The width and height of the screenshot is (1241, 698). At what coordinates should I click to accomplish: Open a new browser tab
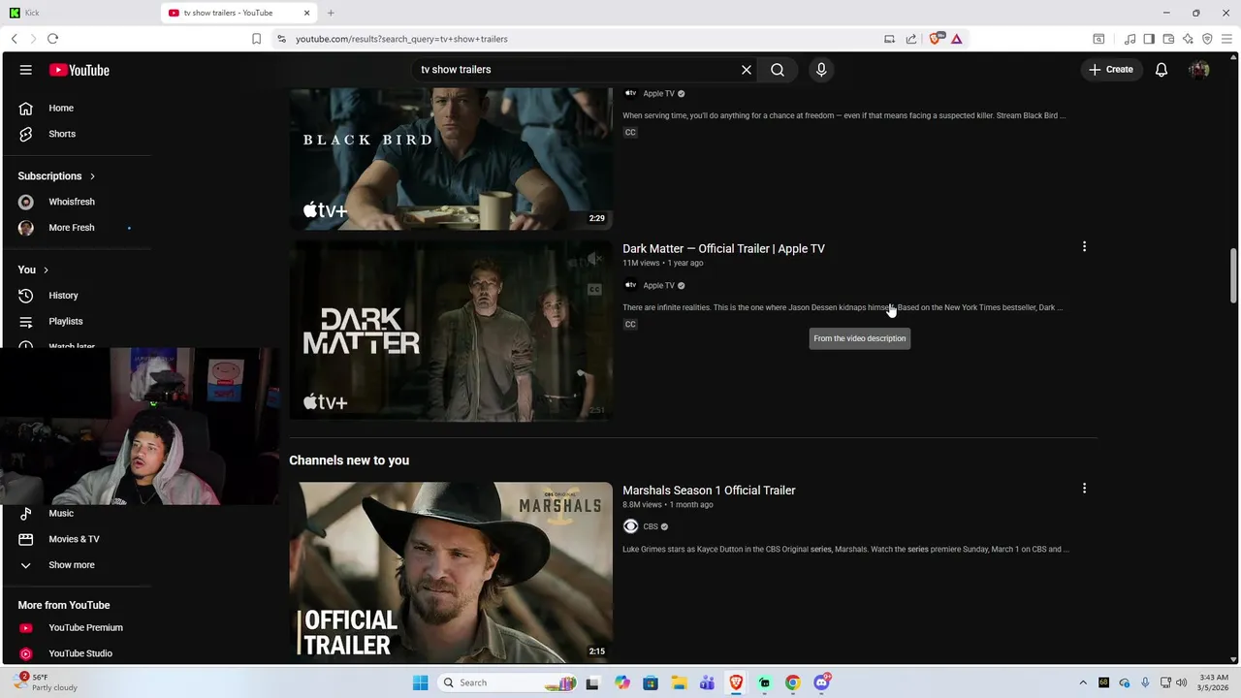click(331, 13)
